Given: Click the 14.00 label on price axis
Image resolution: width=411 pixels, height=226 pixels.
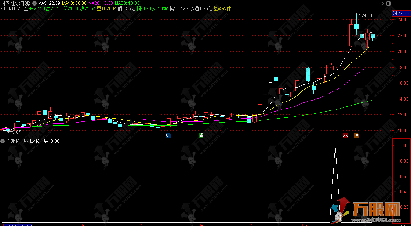Looking at the screenshot, I should point(403,99).
